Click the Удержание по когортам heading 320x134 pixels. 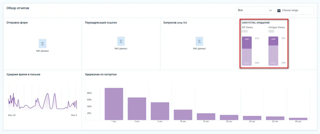point(101,74)
